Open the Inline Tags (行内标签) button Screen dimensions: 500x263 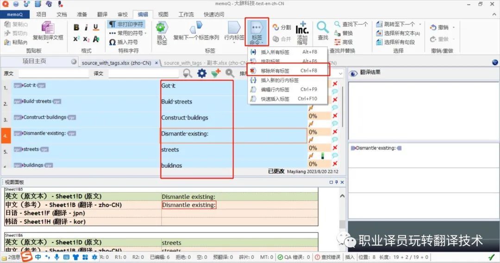pos(234,32)
